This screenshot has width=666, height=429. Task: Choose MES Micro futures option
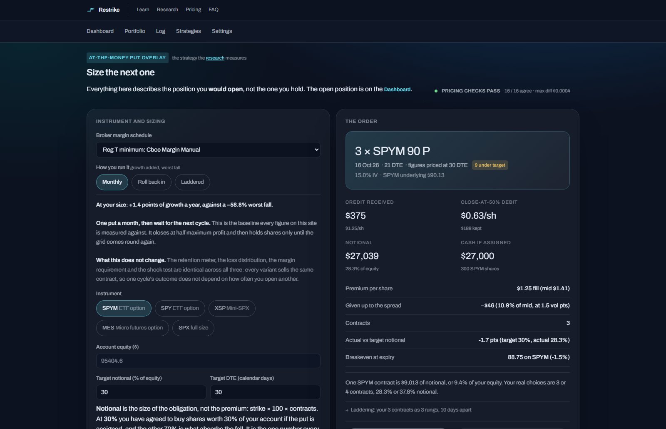tap(132, 328)
